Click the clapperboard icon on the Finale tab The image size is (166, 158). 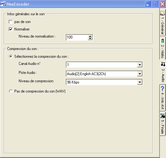click(x=163, y=116)
